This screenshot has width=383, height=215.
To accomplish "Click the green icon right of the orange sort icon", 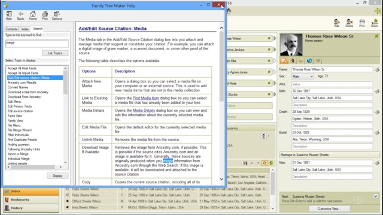I will (x=271, y=163).
